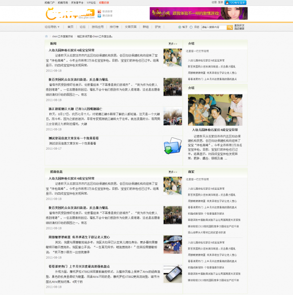Open the 排行榜 nav tab
The height and width of the screenshot is (295, 293).
click(114, 27)
